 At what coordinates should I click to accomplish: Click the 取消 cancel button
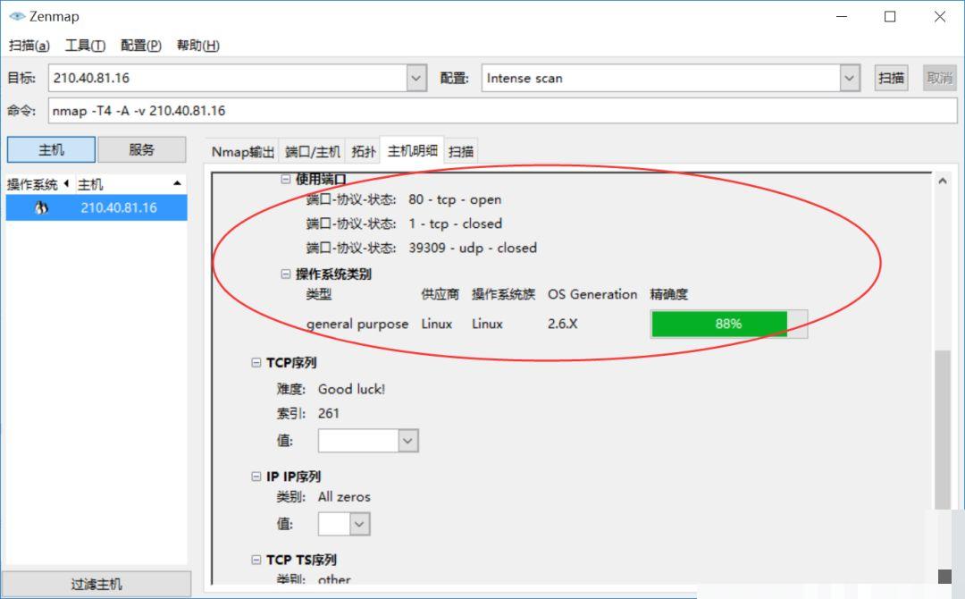click(x=939, y=78)
